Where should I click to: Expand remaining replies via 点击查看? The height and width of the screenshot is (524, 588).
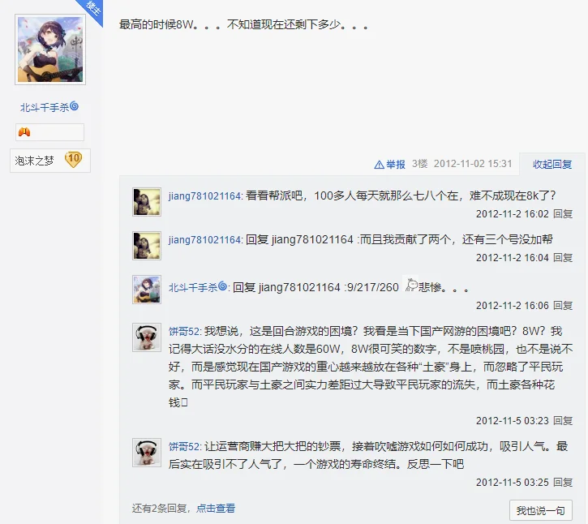[x=216, y=509]
